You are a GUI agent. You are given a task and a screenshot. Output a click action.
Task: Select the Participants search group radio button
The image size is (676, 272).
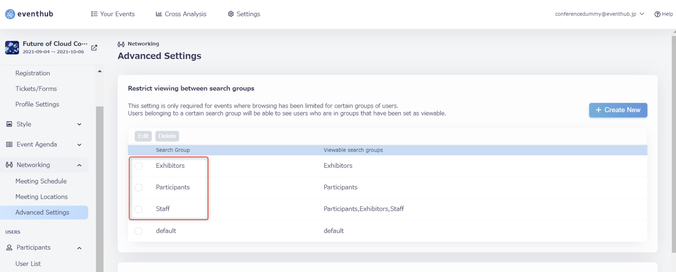(139, 187)
